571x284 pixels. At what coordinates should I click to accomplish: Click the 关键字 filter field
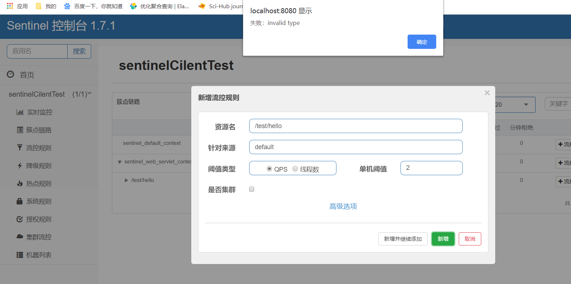pos(558,104)
